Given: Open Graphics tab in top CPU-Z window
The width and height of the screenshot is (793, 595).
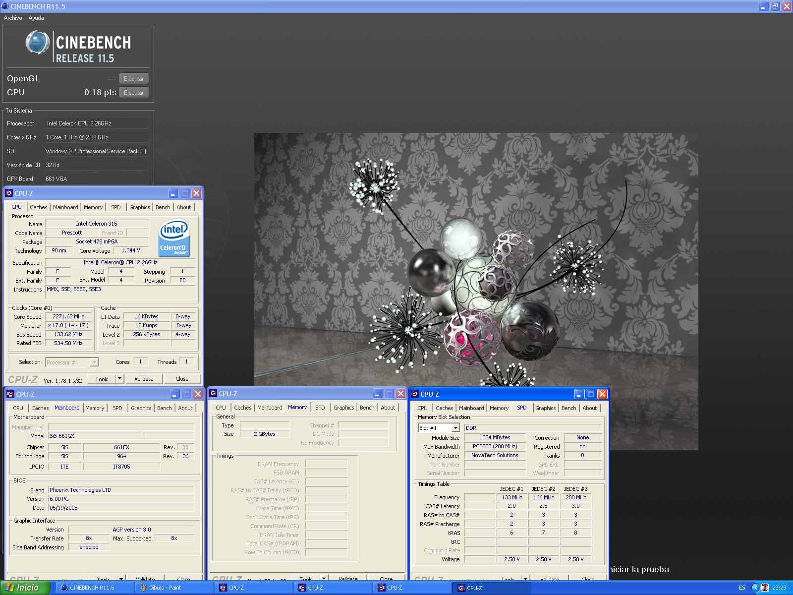Looking at the screenshot, I should 140,207.
